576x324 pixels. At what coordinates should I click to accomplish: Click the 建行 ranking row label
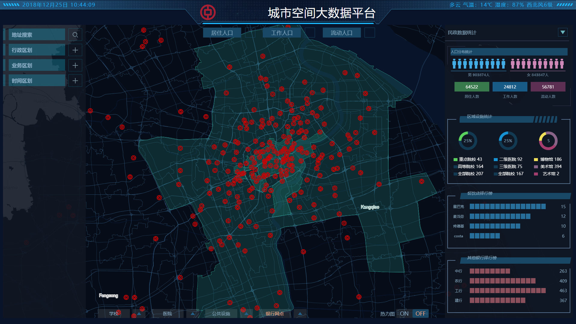pyautogui.click(x=458, y=300)
